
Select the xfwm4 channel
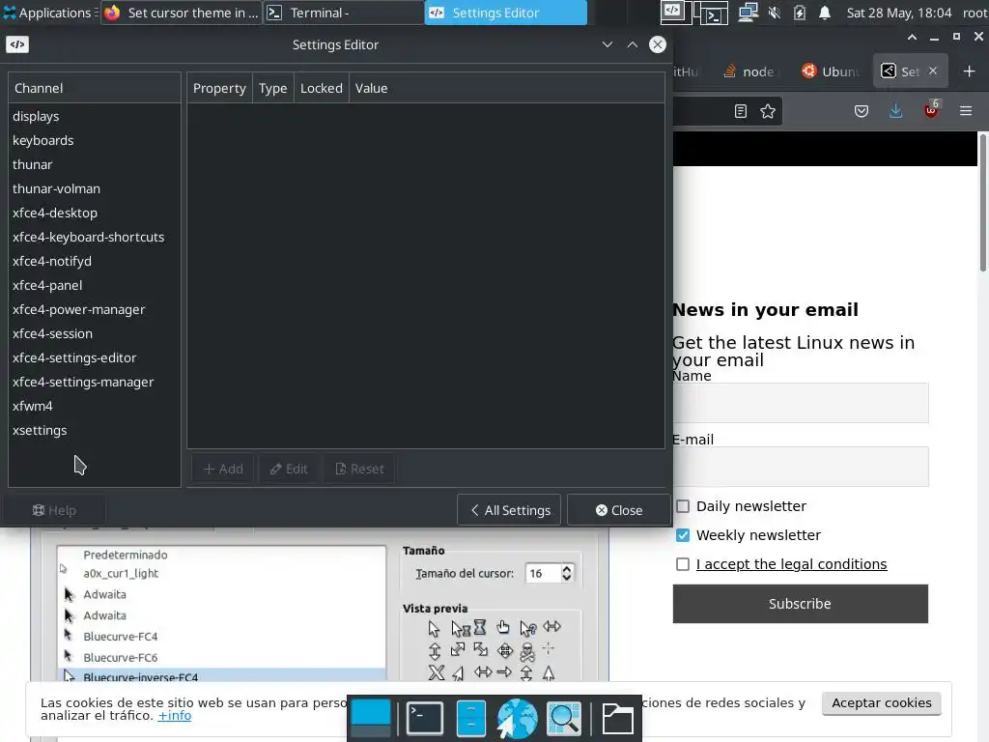coord(95,406)
